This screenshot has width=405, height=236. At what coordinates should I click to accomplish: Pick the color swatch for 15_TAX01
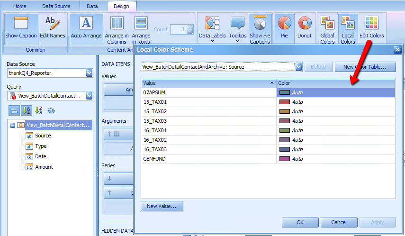pos(285,102)
